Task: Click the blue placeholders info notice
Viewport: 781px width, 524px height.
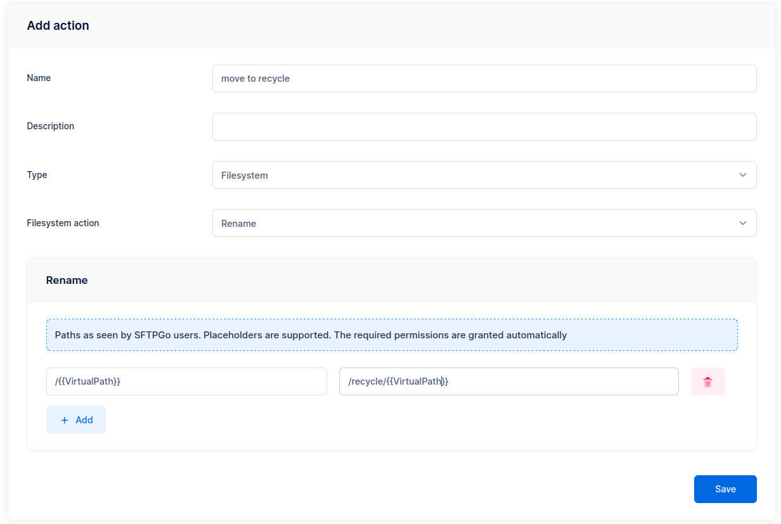Action: point(391,335)
